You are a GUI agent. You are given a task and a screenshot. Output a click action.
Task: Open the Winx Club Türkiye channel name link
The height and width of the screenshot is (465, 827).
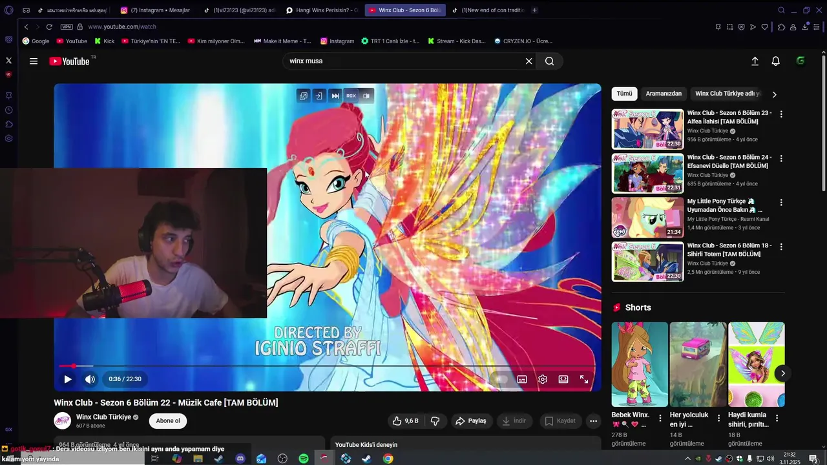coord(103,417)
